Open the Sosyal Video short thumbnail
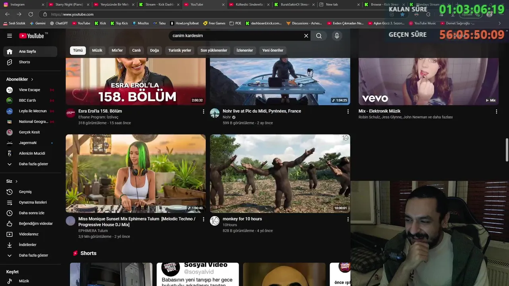Screen dimensions: 509x286 tap(198, 274)
